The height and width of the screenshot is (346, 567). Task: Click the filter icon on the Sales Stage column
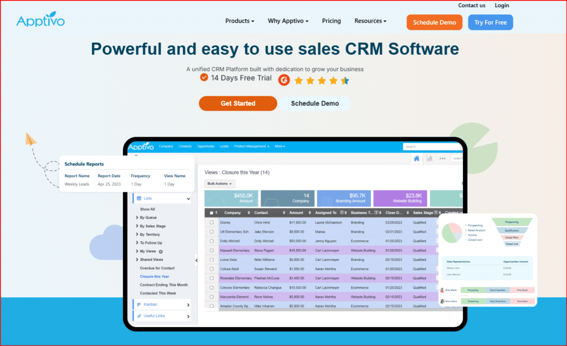pos(436,213)
